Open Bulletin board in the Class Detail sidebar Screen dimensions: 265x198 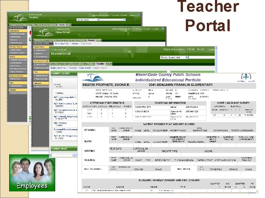(41, 50)
